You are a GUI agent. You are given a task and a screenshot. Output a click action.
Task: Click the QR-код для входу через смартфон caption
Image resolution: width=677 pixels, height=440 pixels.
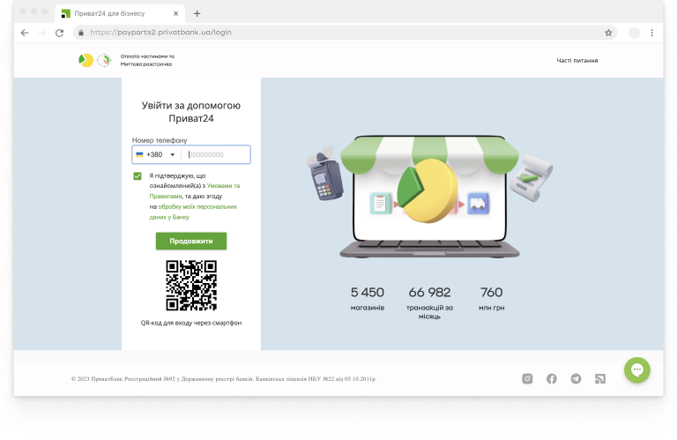190,323
